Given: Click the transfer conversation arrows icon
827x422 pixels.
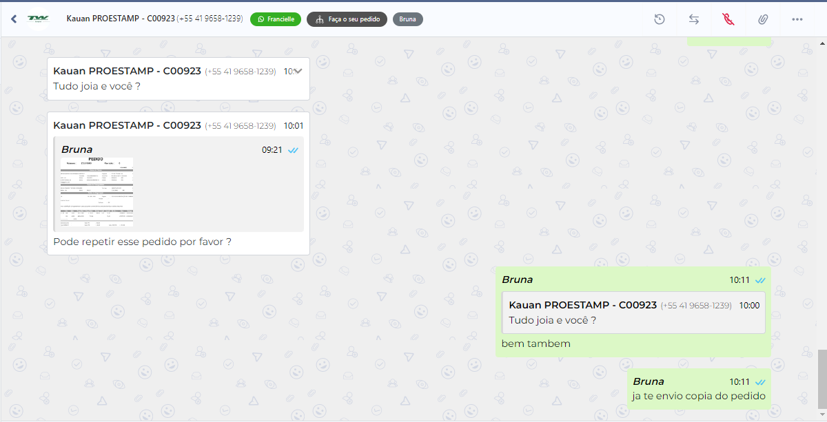Looking at the screenshot, I should tap(694, 19).
